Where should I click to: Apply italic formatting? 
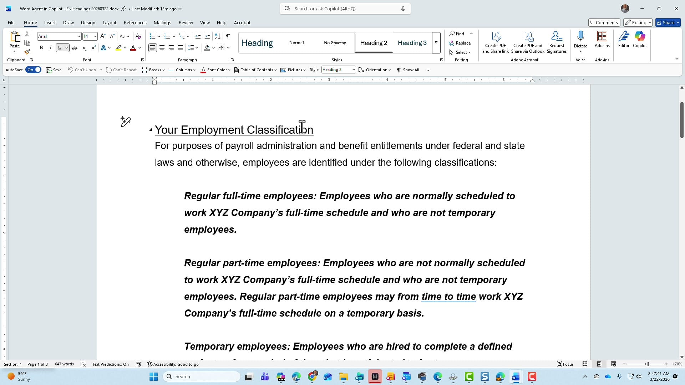[x=50, y=47]
